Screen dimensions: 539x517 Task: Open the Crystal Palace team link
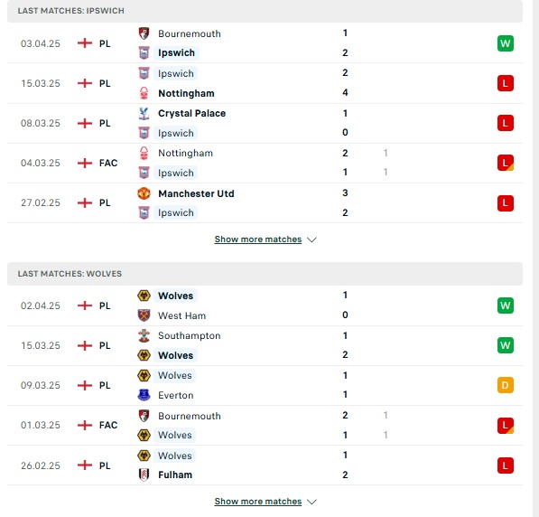[191, 113]
